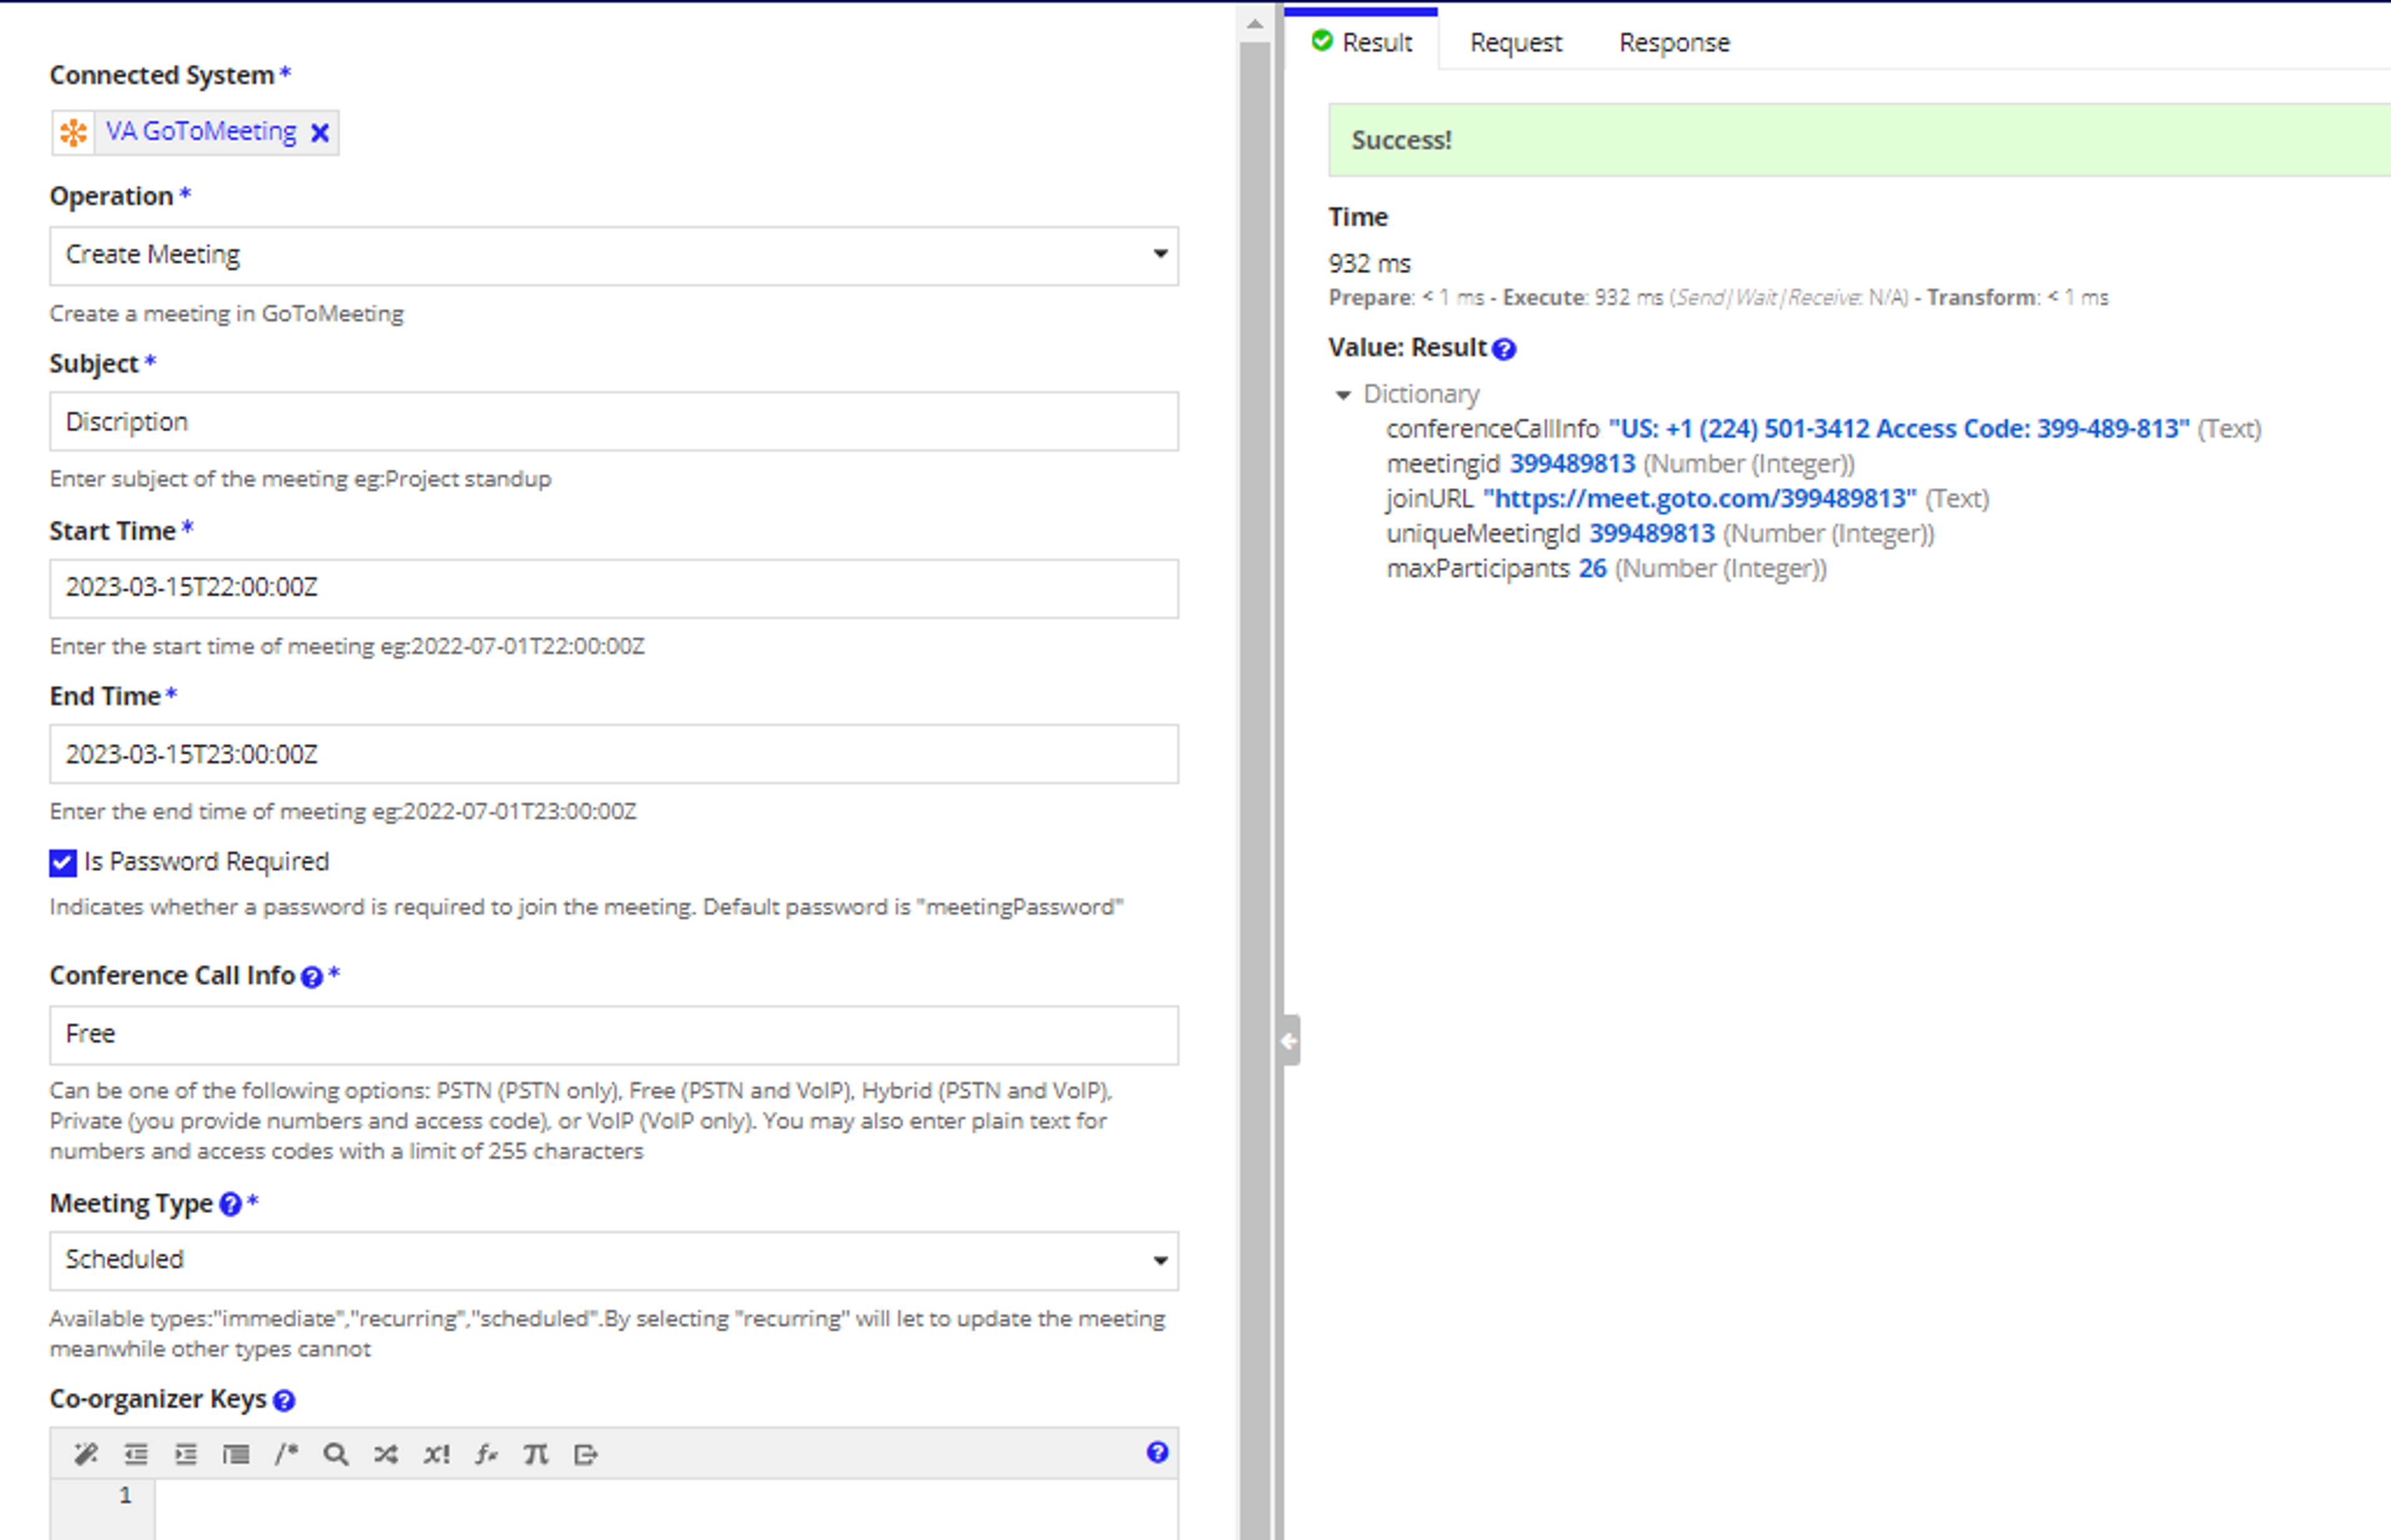This screenshot has height=1540, width=2391.
Task: Toggle comment using the /* icon
Action: (286, 1454)
